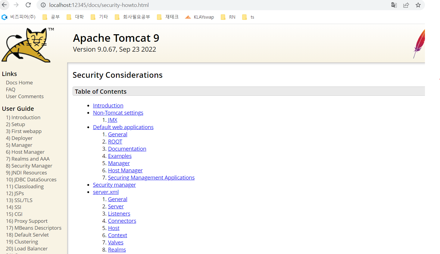The height and width of the screenshot is (254, 440).
Task: Open Docs Home in sidebar
Action: 19,83
